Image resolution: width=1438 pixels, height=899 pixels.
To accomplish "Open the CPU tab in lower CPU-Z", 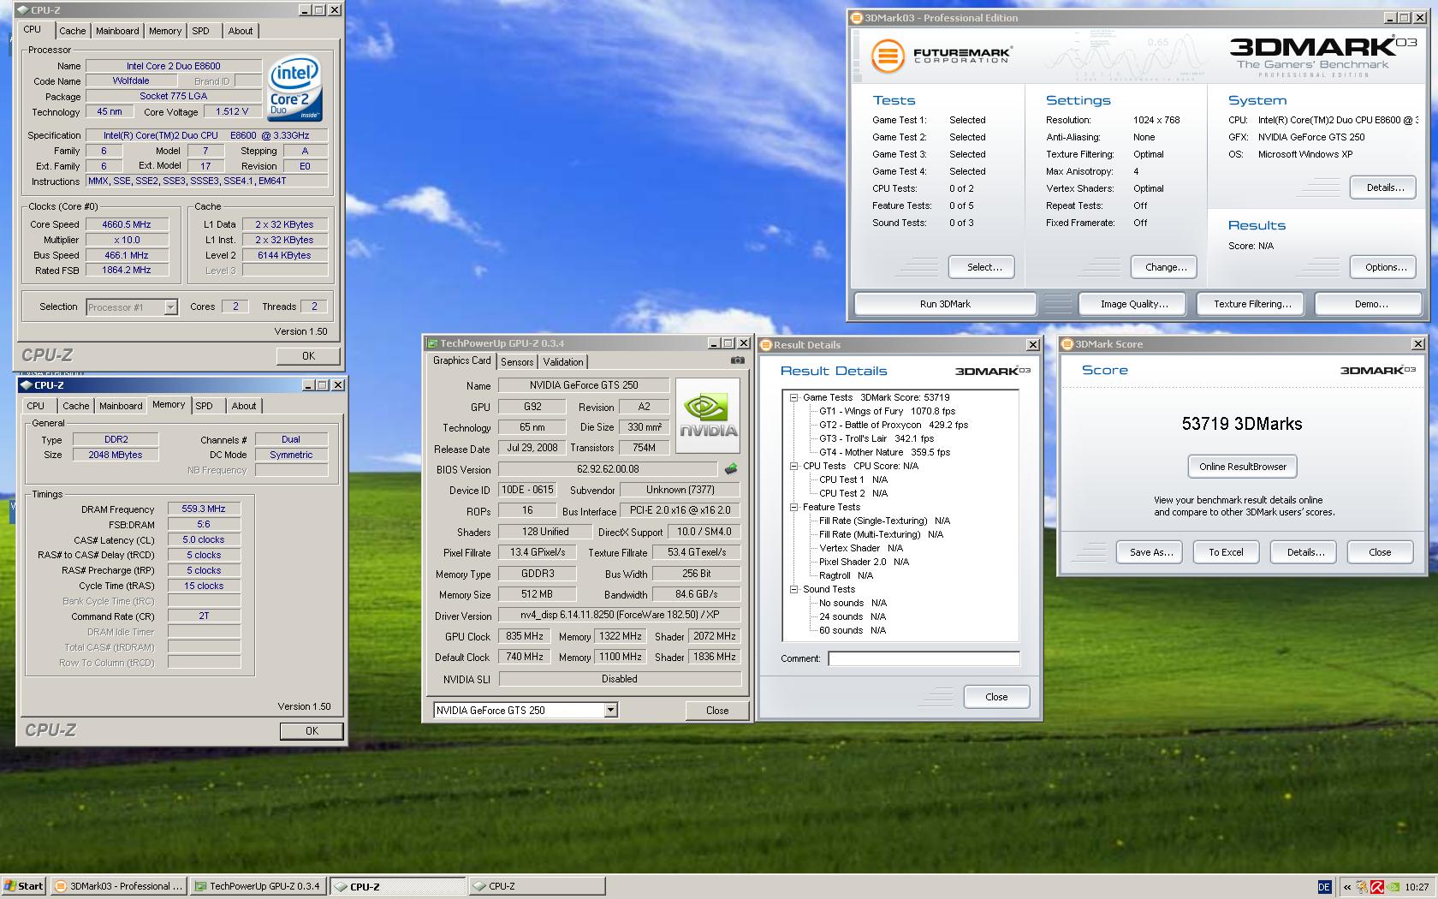I will click(x=36, y=406).
